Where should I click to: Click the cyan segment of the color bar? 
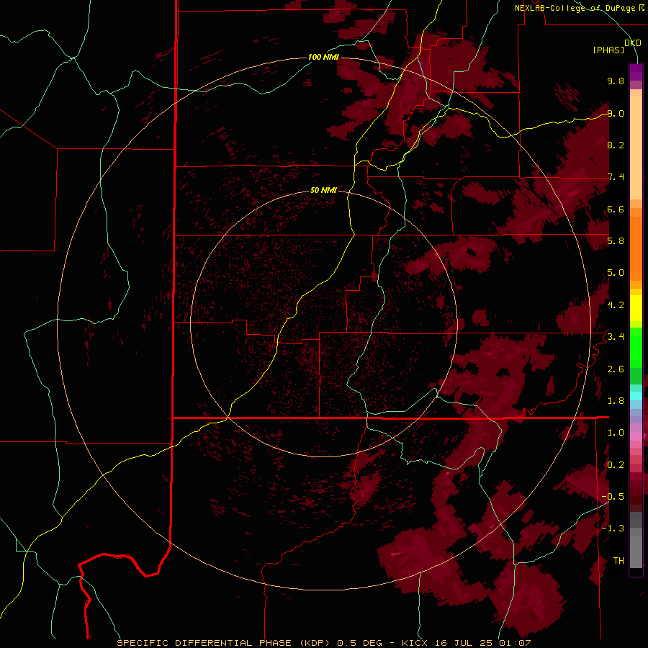point(636,396)
